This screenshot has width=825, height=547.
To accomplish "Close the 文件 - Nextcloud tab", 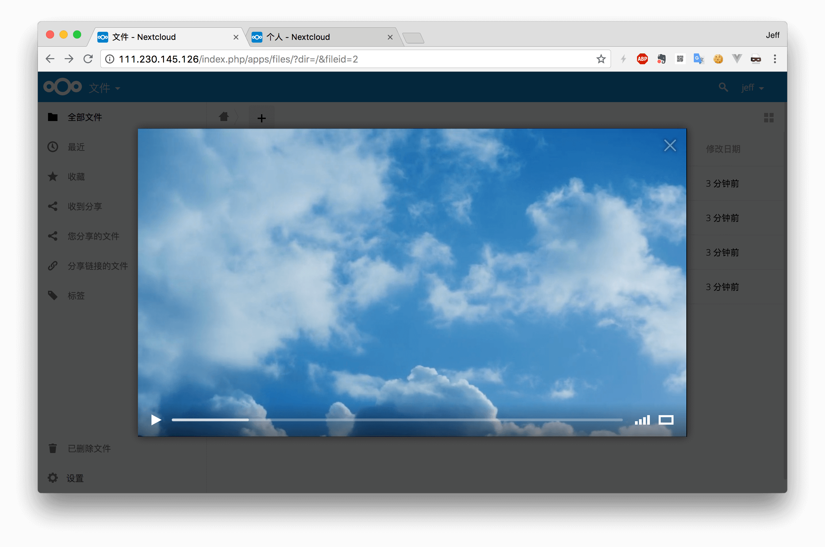I will pyautogui.click(x=236, y=37).
